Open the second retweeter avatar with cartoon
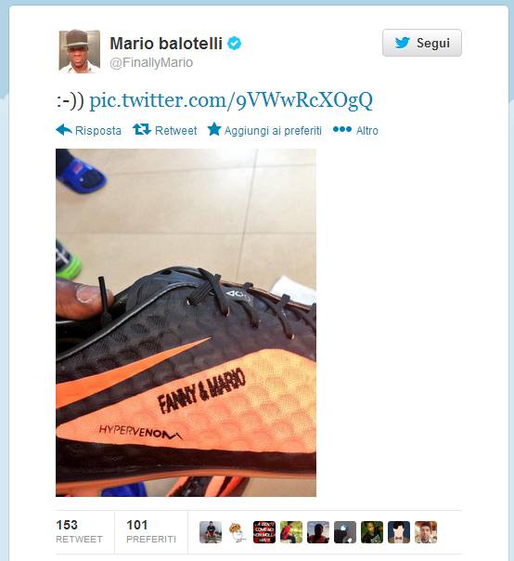 click(238, 532)
